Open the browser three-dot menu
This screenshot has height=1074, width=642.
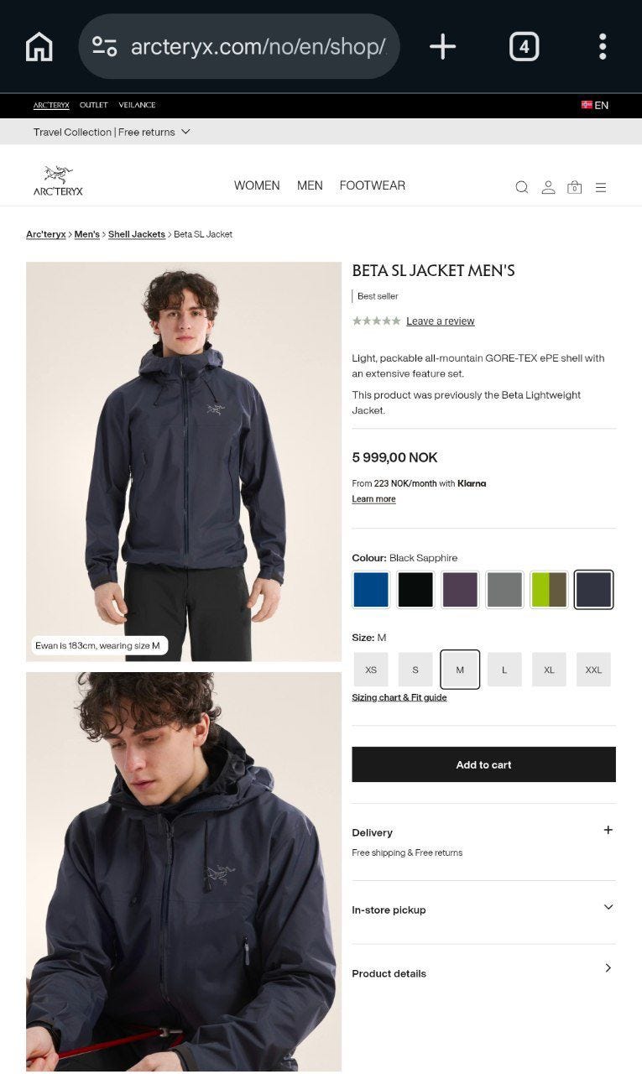[603, 46]
